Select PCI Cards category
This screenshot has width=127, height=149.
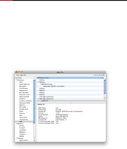pyautogui.click(x=23, y=107)
